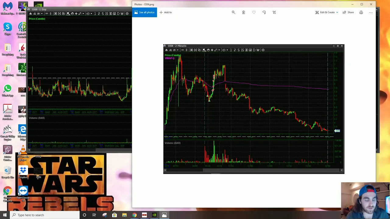390x219 pixels.
Task: Zoom the photo using the magnifier icon
Action: tap(233, 12)
